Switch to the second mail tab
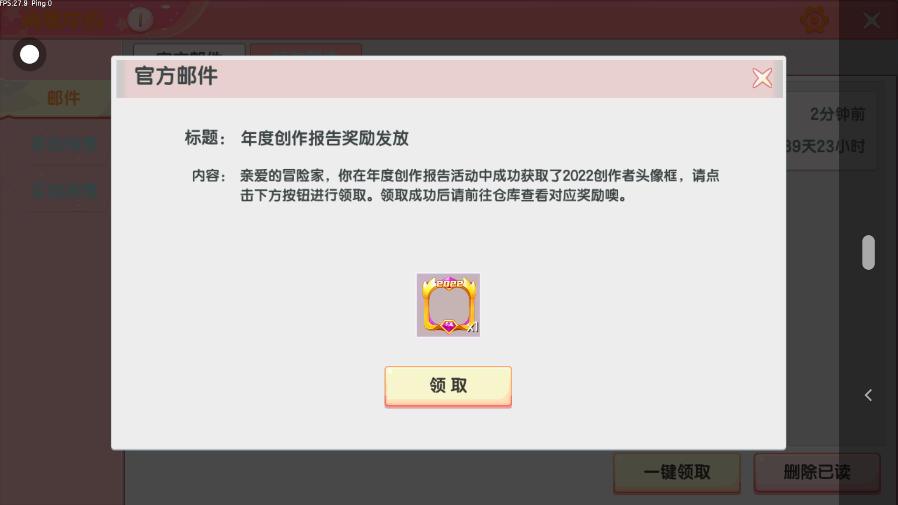The width and height of the screenshot is (898, 505). tap(305, 50)
